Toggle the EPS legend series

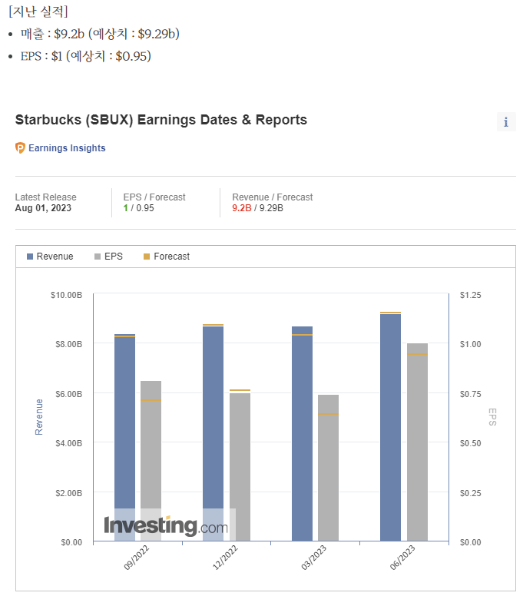click(108, 257)
